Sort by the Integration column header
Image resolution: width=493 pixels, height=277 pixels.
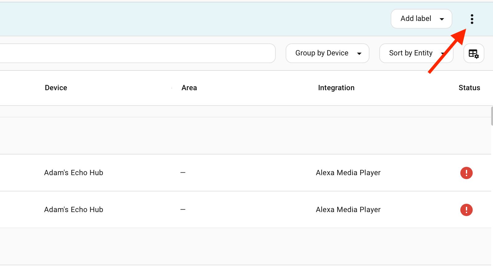[336, 88]
